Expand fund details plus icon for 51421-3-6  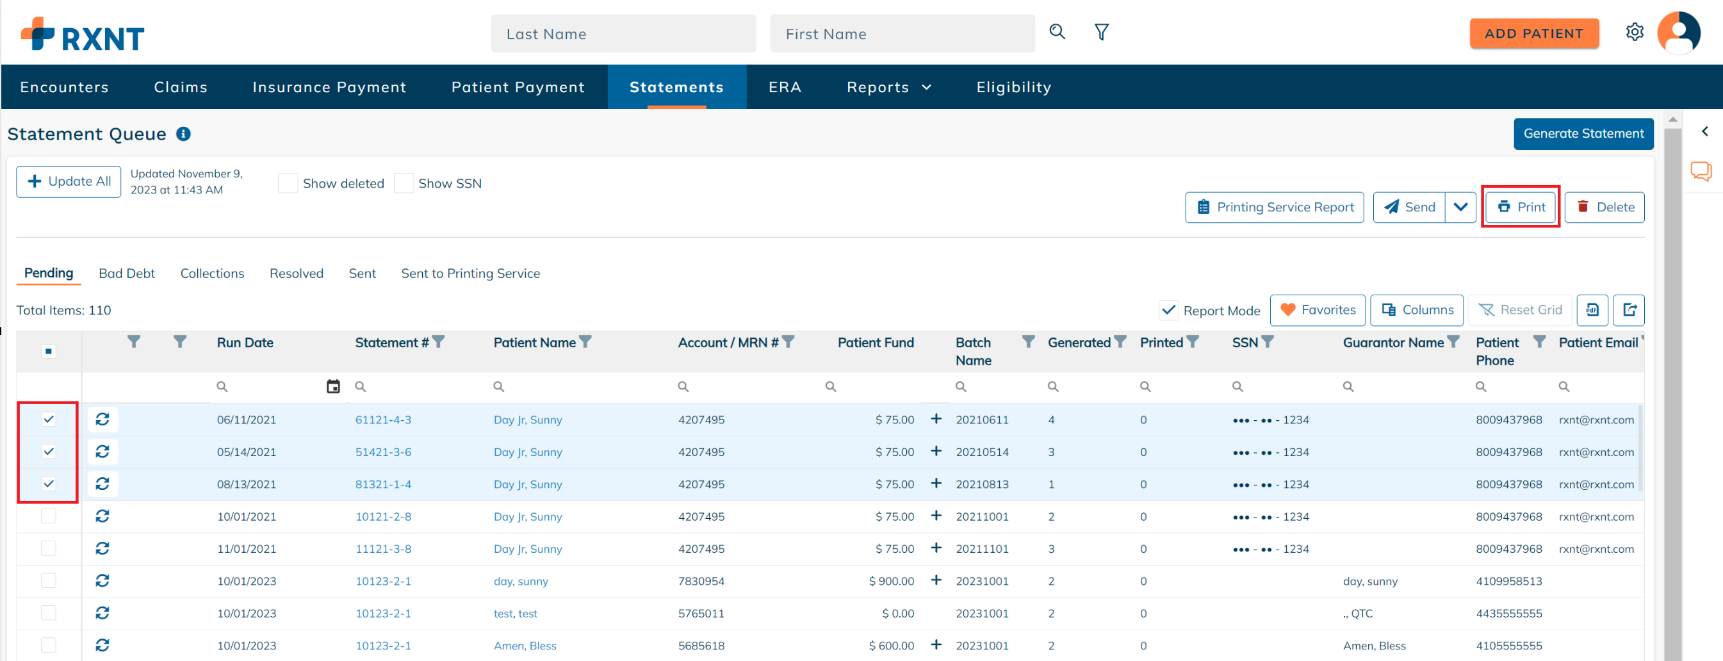[936, 451]
